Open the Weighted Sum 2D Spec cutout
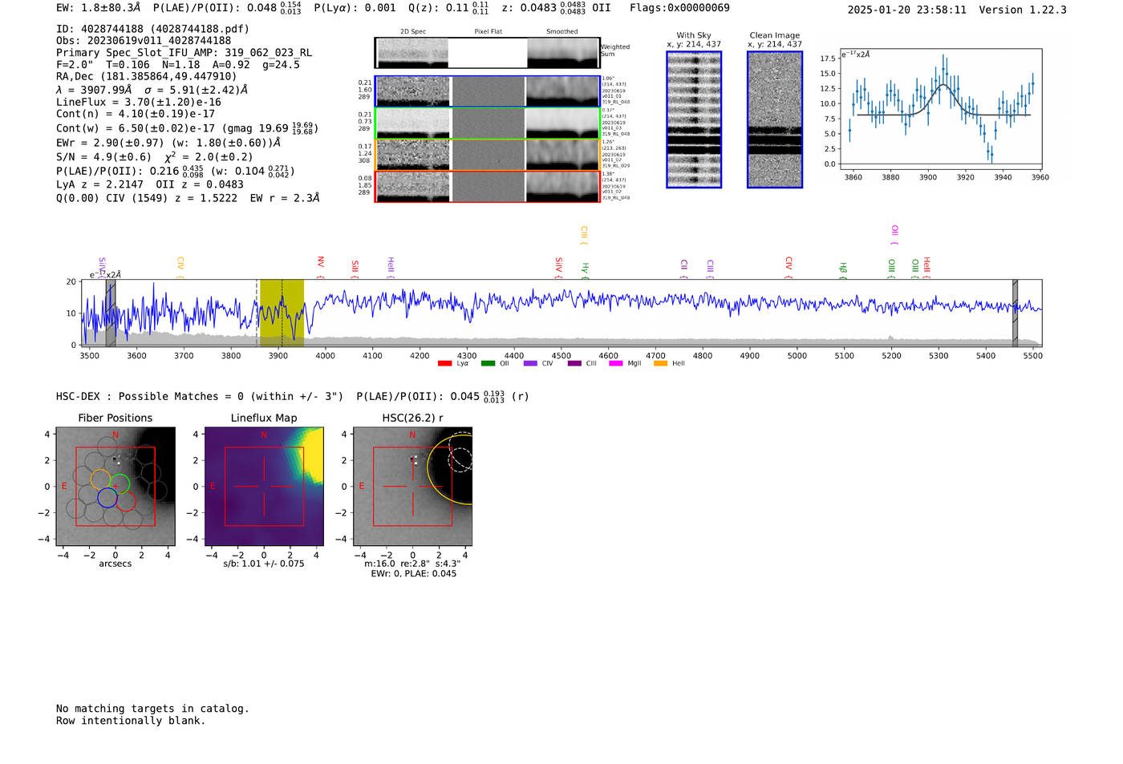 413,53
